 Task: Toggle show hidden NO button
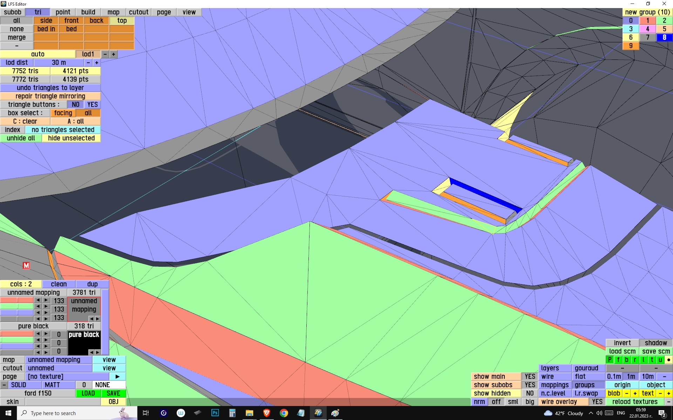click(x=530, y=393)
